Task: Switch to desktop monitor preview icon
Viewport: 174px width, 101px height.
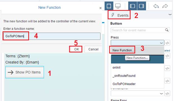Action: (x=118, y=6)
